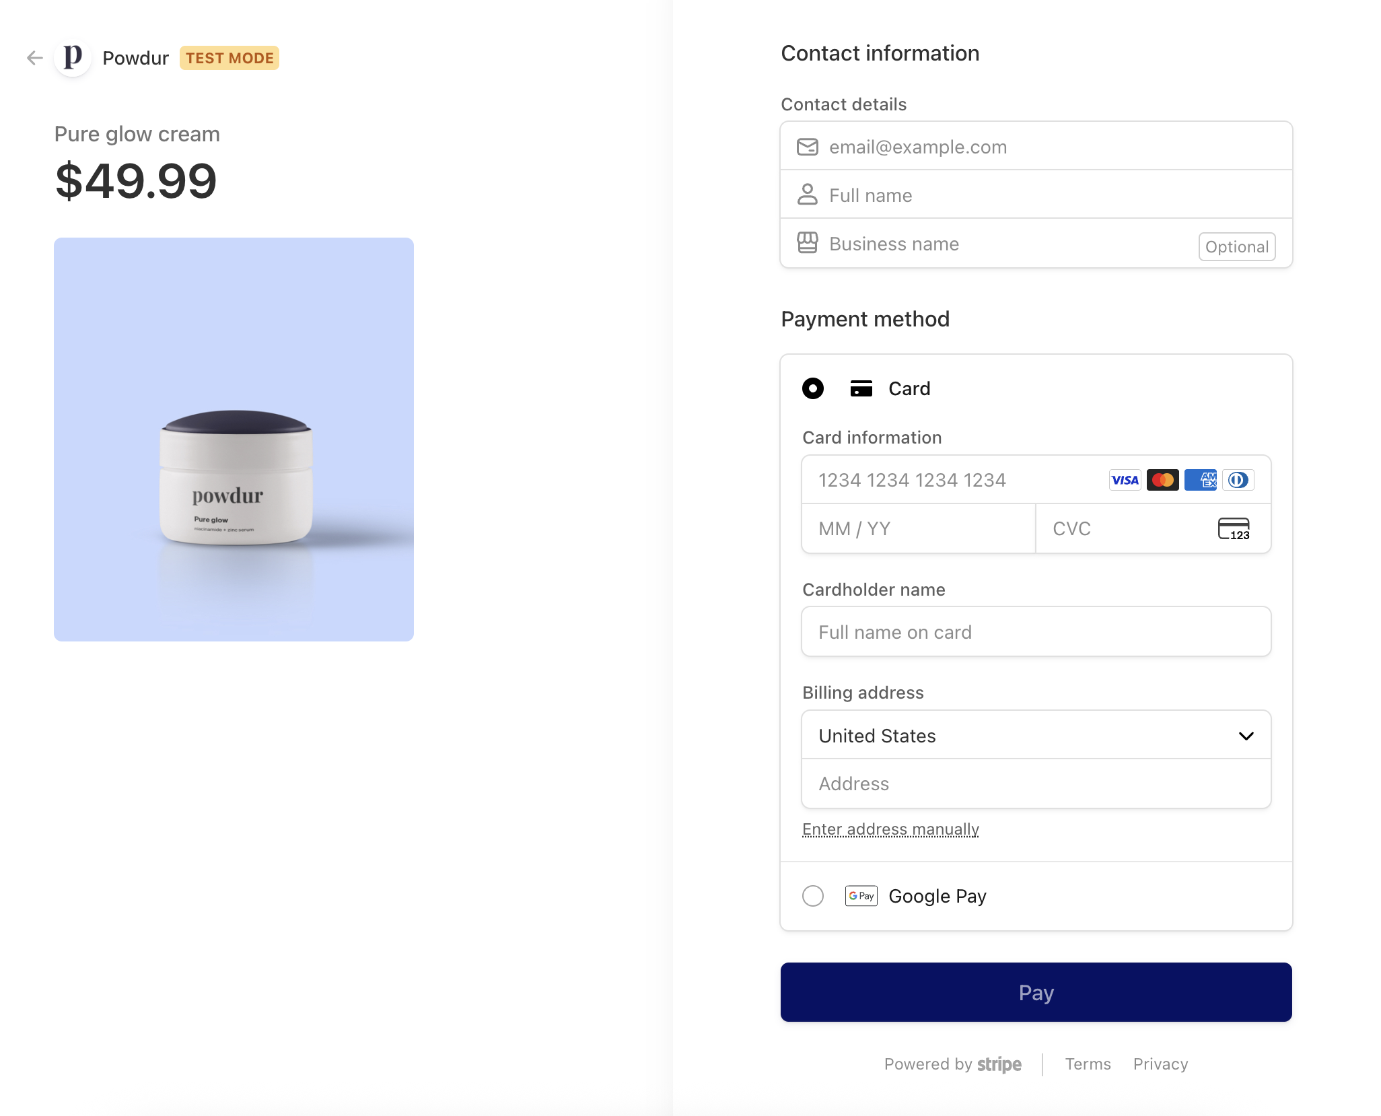The width and height of the screenshot is (1381, 1116).
Task: Click the Mastercard brand icon
Action: (x=1163, y=480)
